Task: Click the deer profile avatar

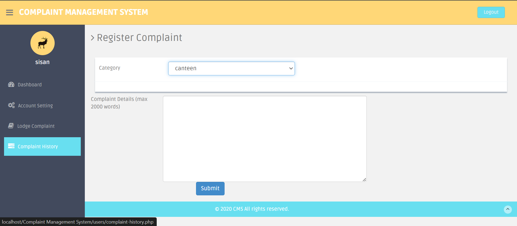Action: [43, 43]
